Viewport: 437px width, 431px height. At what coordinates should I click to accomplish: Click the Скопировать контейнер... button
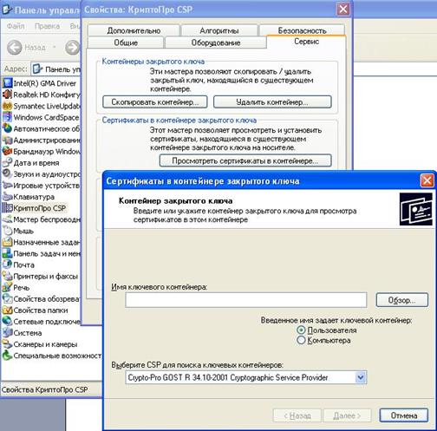point(155,102)
